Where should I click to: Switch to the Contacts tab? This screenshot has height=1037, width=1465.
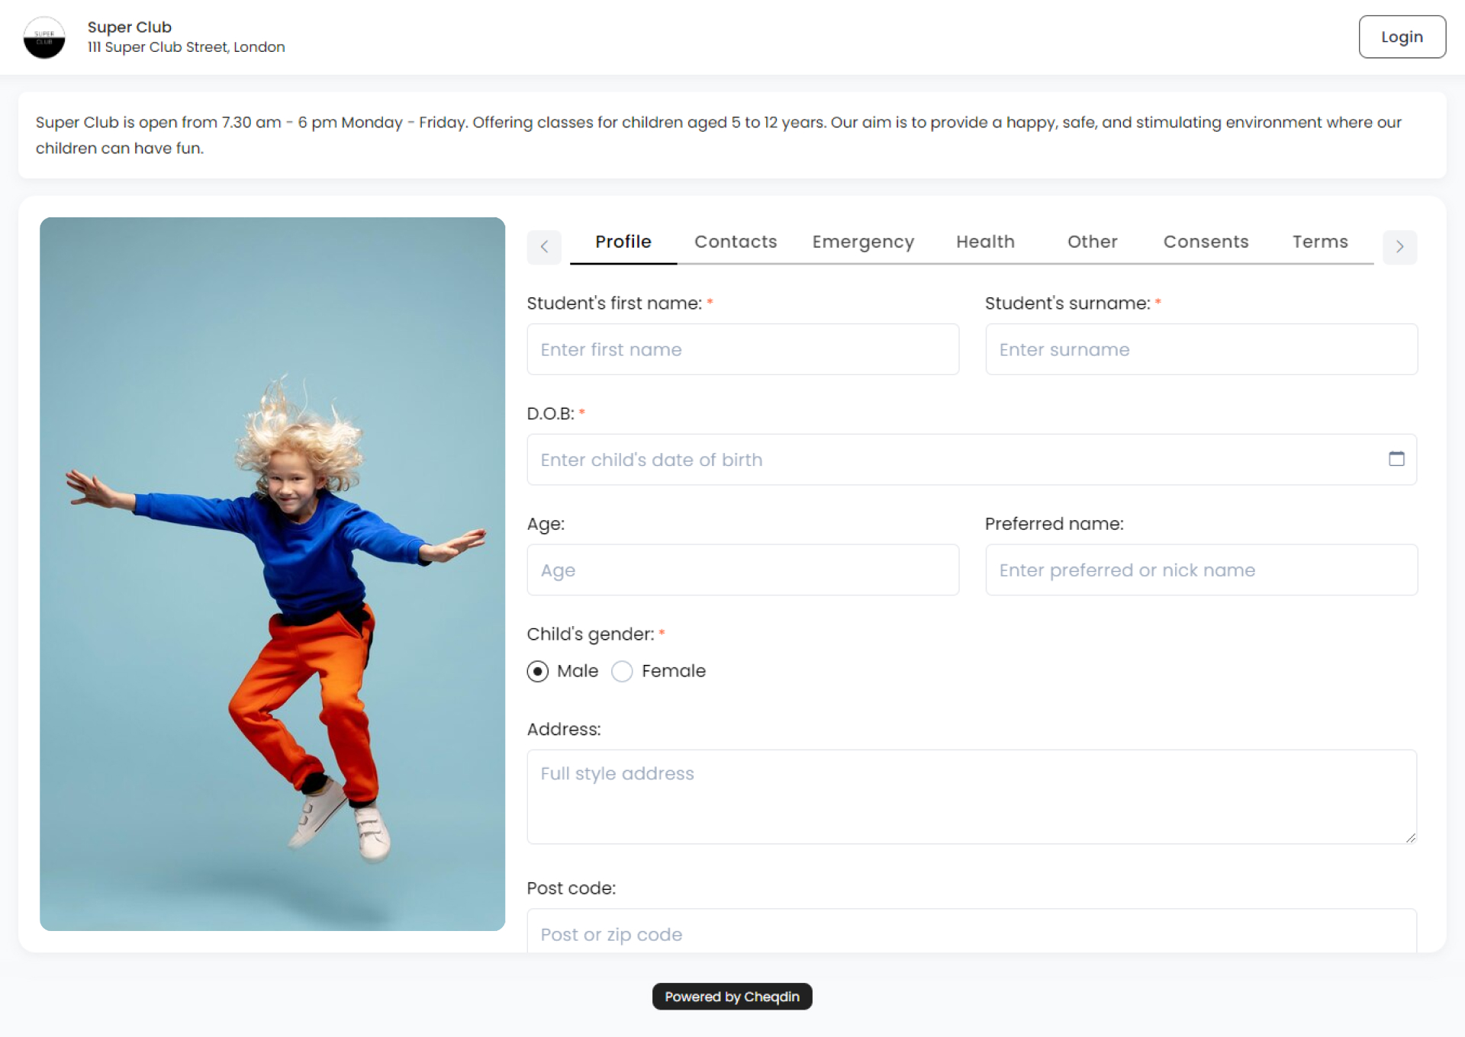(x=735, y=242)
